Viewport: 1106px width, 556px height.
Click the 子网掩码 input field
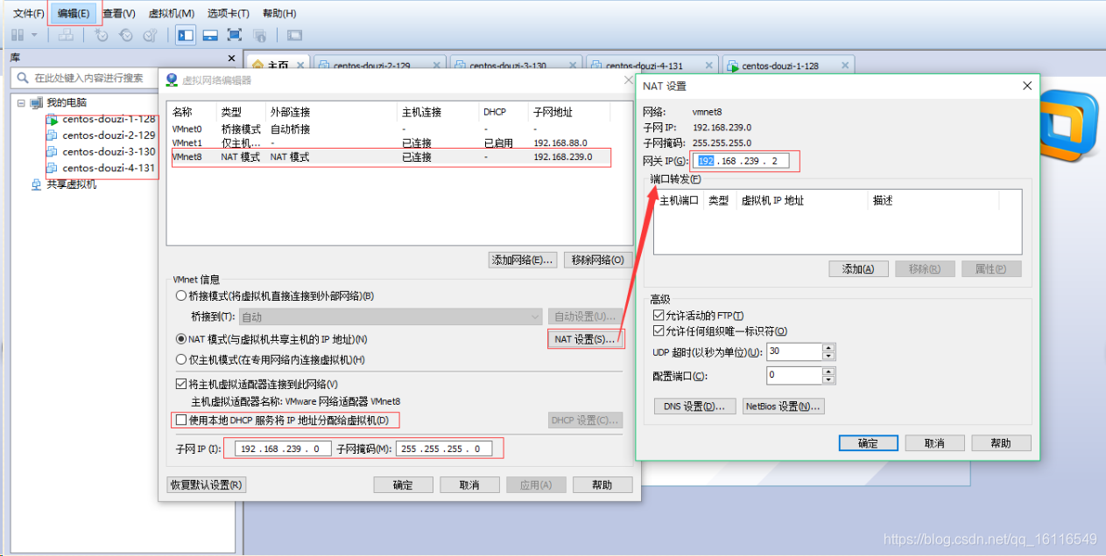point(444,448)
